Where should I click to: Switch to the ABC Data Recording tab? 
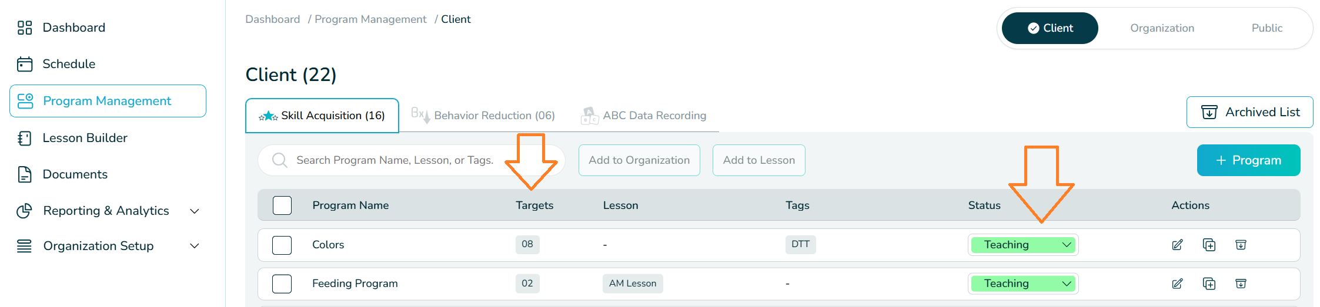[644, 116]
